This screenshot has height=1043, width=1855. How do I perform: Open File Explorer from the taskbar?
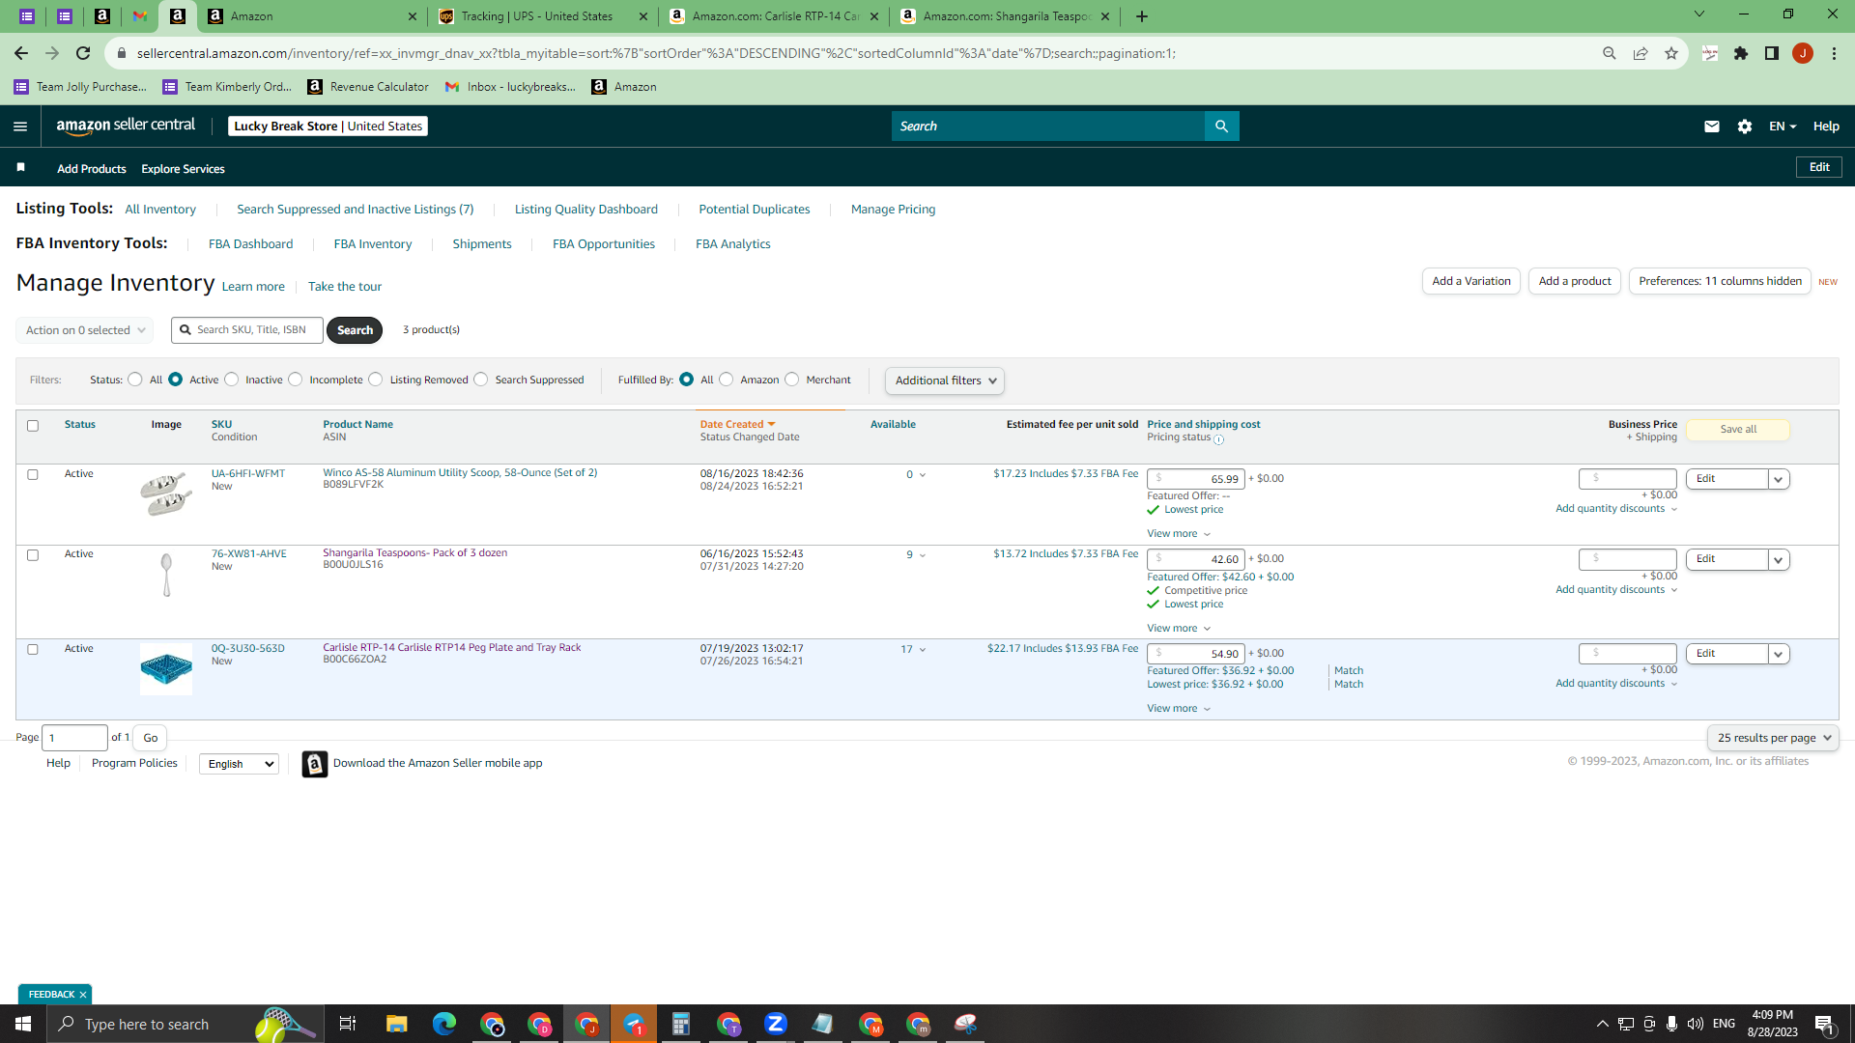click(x=397, y=1024)
